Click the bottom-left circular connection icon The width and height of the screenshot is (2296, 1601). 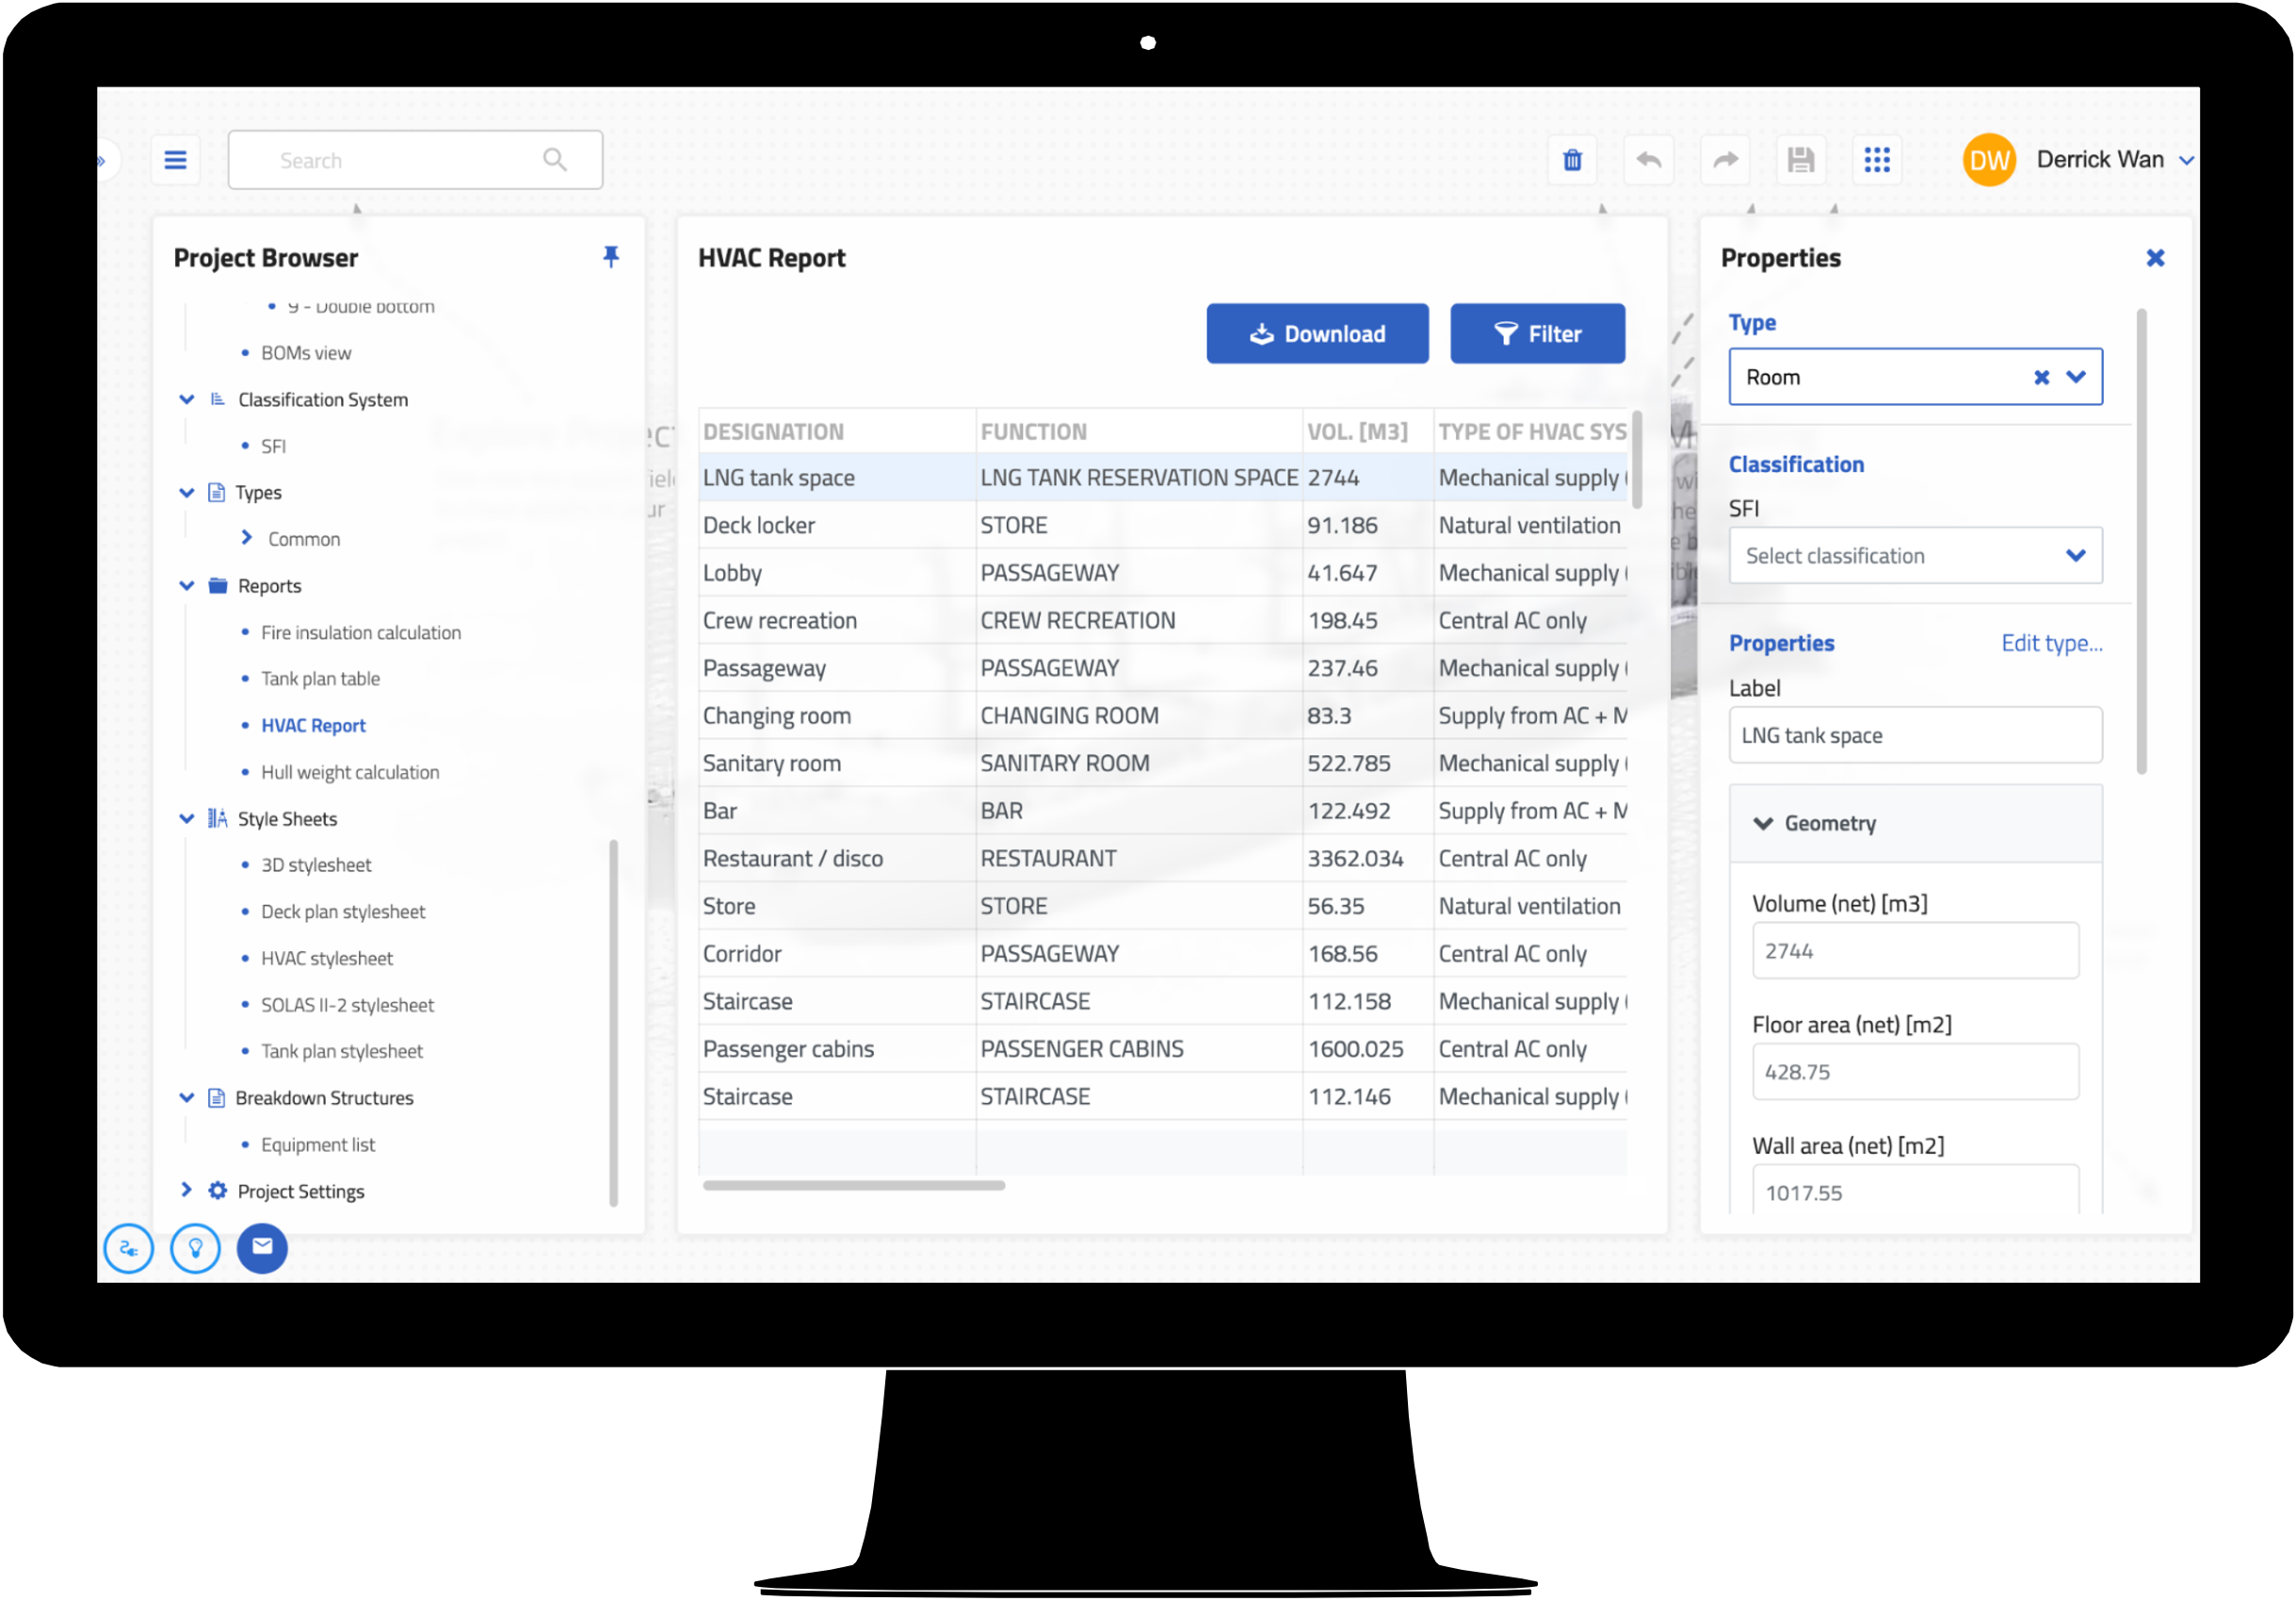[x=128, y=1248]
